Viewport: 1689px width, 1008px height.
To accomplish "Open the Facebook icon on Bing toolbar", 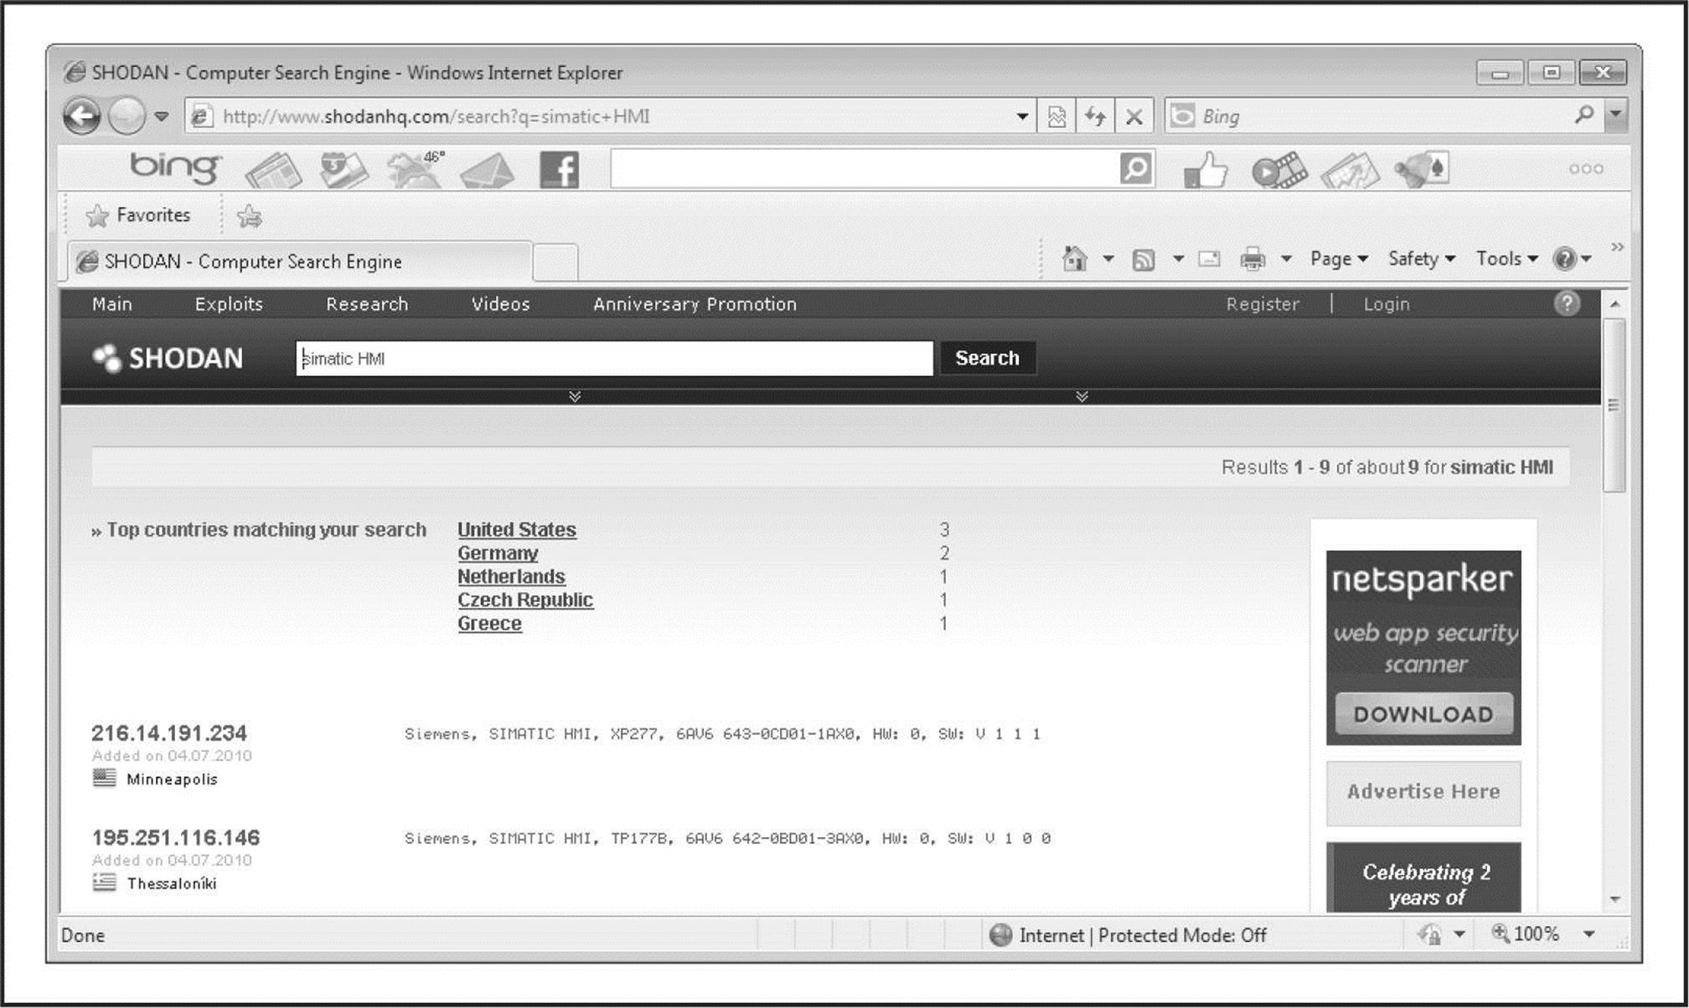I will (560, 170).
